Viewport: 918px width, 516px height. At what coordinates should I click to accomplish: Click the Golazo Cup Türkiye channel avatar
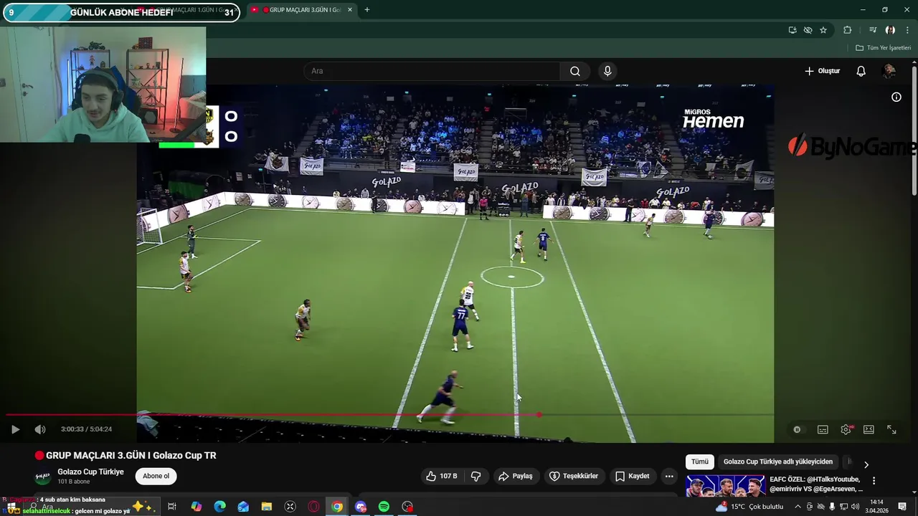pos(43,477)
